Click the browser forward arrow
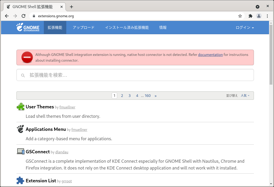The height and width of the screenshot is (187, 274). 15,16
